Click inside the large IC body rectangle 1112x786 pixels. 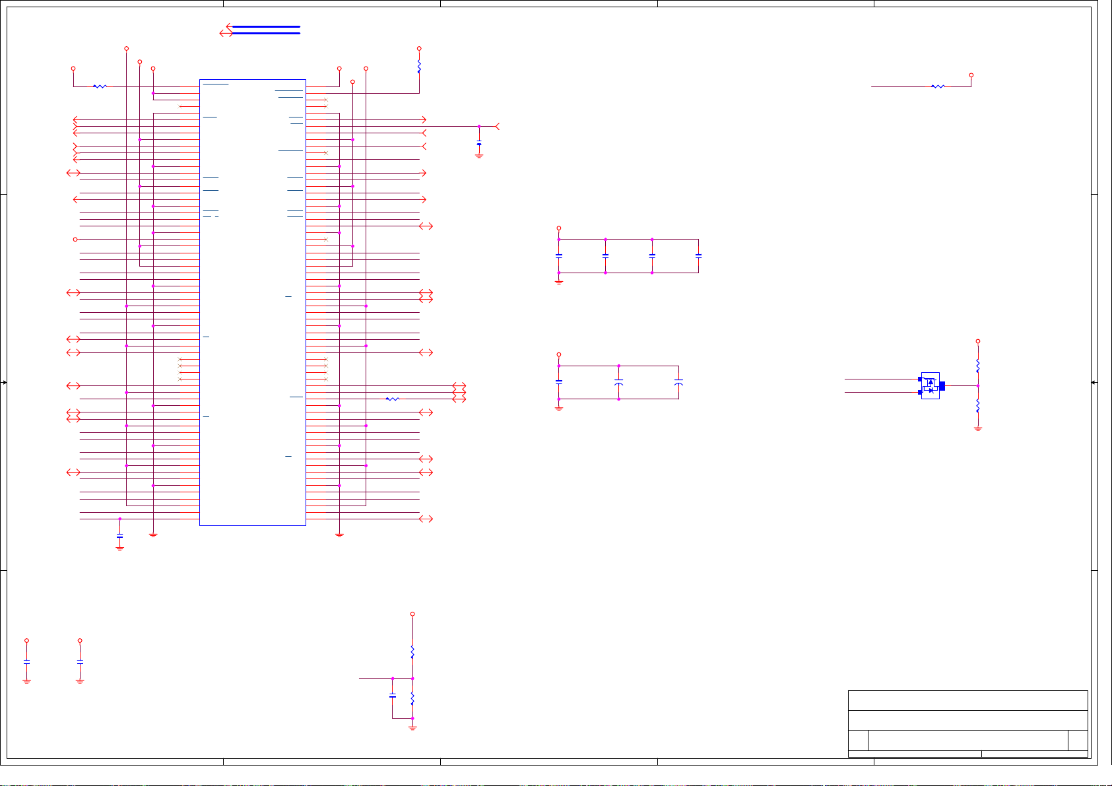tap(253, 304)
